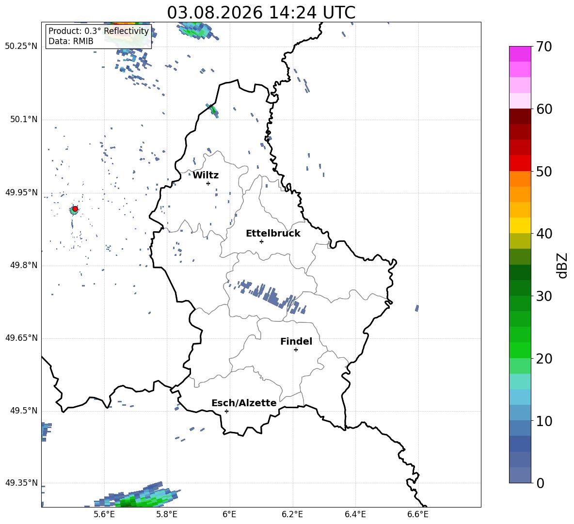This screenshot has width=574, height=524.
Task: Click the Ettelbruck station cross marker
Action: (x=261, y=241)
